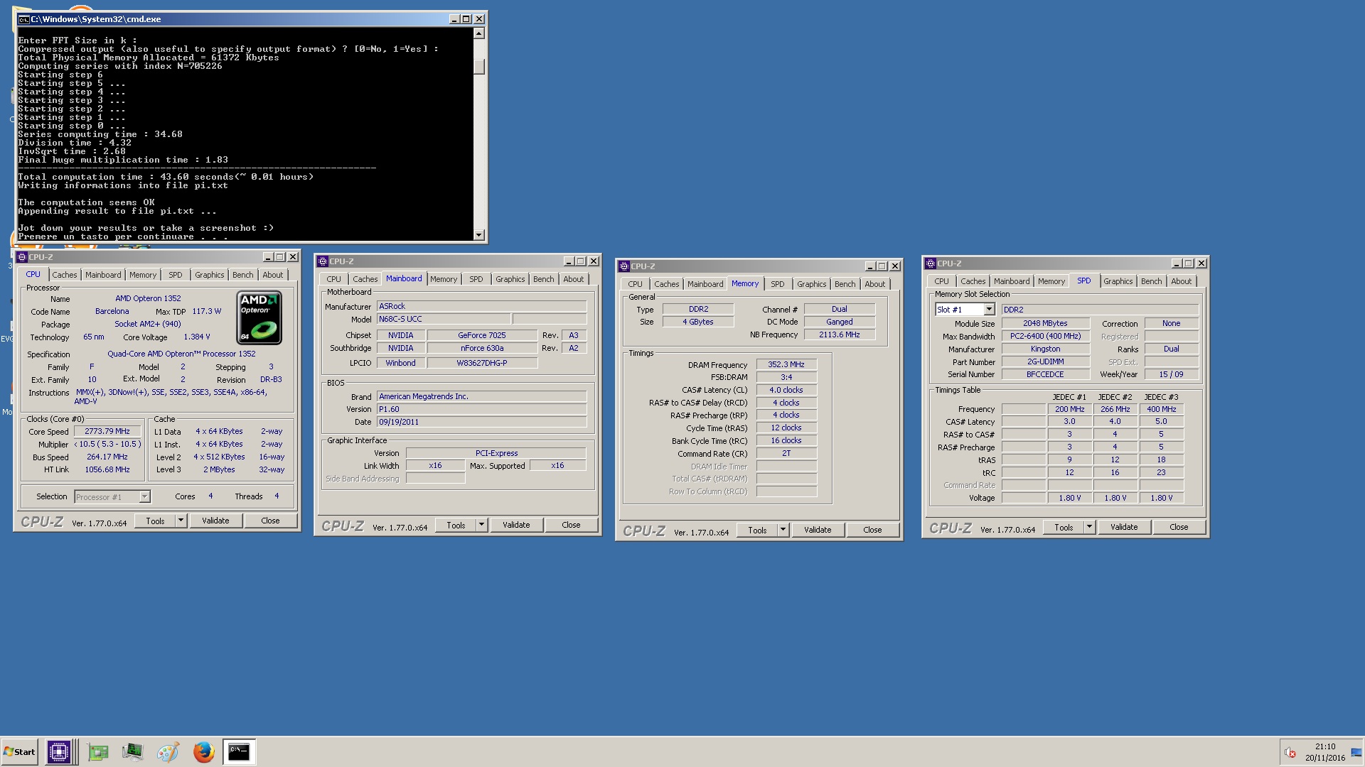Image resolution: width=1365 pixels, height=767 pixels.
Task: Launch Firefox from the taskbar
Action: 203,751
